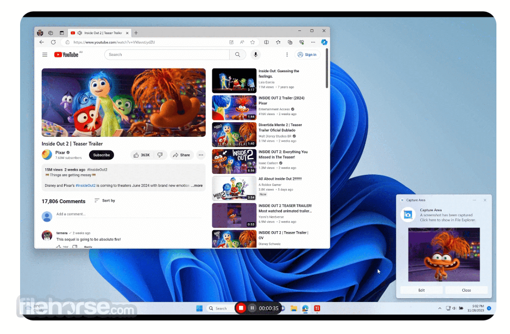The height and width of the screenshot is (334, 510).
Task: Open the Isaac Carlson channel name
Action: pyautogui.click(x=268, y=163)
